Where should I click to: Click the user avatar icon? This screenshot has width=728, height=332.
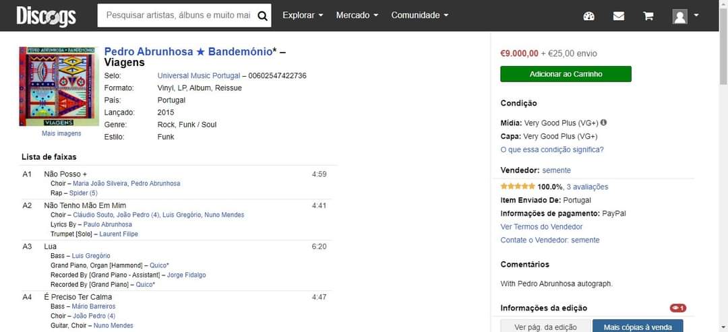coord(679,16)
